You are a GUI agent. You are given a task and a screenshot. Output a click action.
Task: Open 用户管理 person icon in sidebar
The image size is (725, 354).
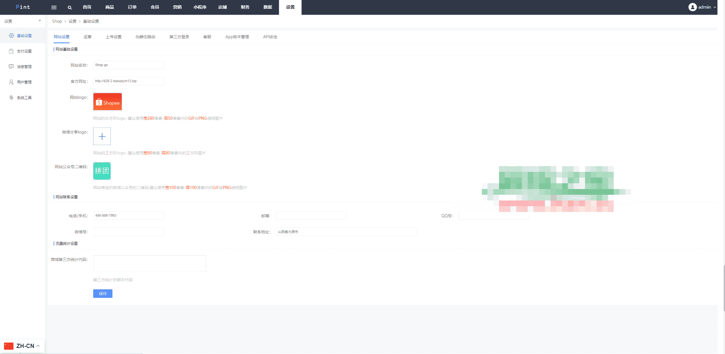click(11, 82)
